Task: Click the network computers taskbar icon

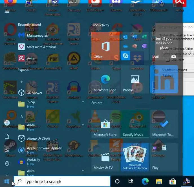Action: (x=187, y=181)
